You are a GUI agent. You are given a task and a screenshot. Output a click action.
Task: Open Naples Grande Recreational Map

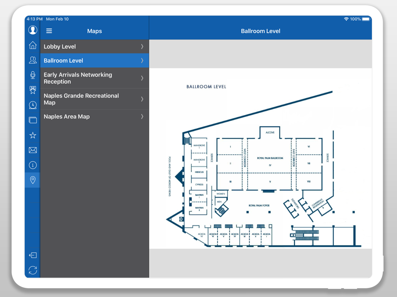(95, 99)
